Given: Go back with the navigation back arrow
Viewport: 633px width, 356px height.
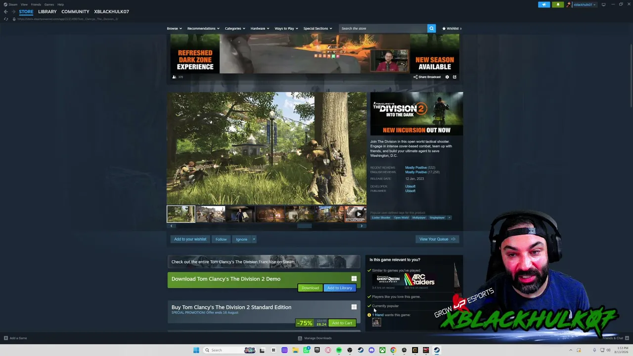Looking at the screenshot, I should 6,11.
